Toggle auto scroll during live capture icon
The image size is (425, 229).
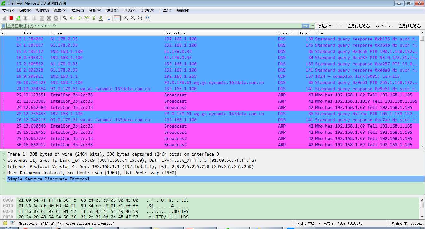tap(108, 18)
